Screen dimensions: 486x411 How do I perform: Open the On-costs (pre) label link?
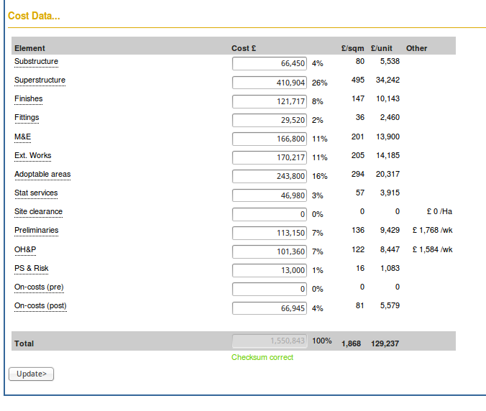(x=39, y=287)
